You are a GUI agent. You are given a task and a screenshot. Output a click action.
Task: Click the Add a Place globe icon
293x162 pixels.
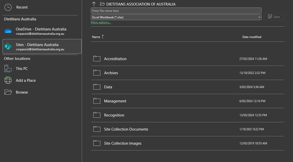8,80
